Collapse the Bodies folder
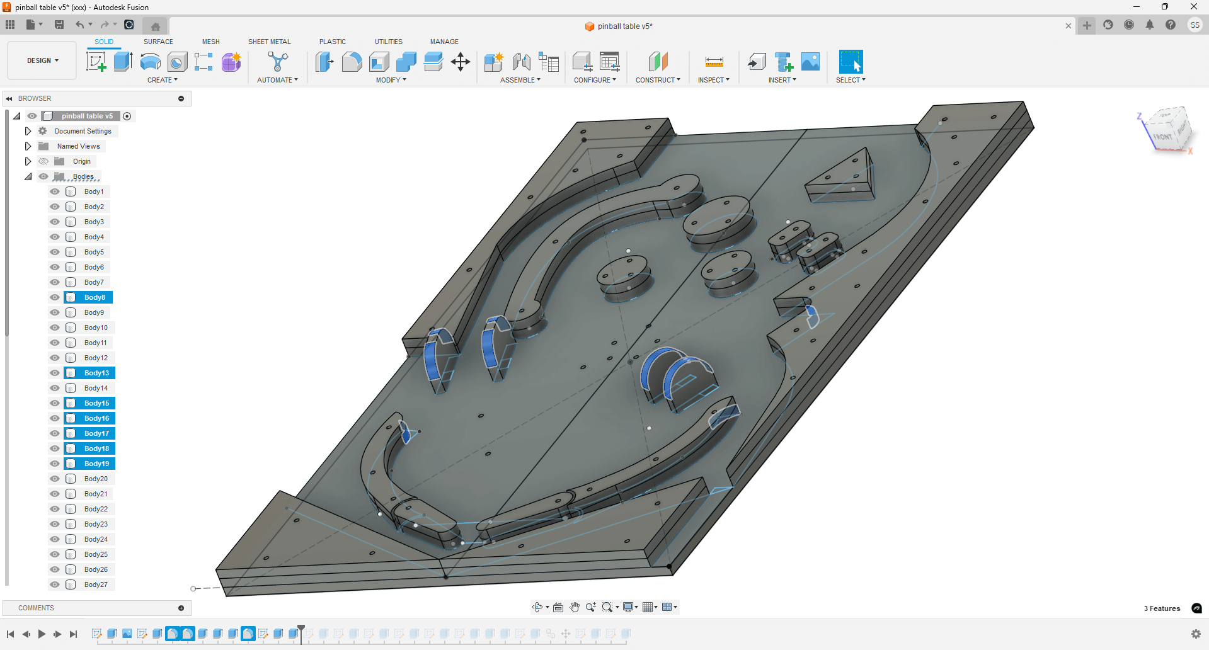 (x=28, y=176)
